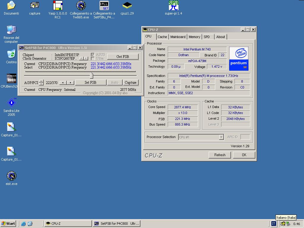The width and height of the screenshot is (304, 228).
Task: Select the capture desktop icon
Action: pyautogui.click(x=35, y=8)
